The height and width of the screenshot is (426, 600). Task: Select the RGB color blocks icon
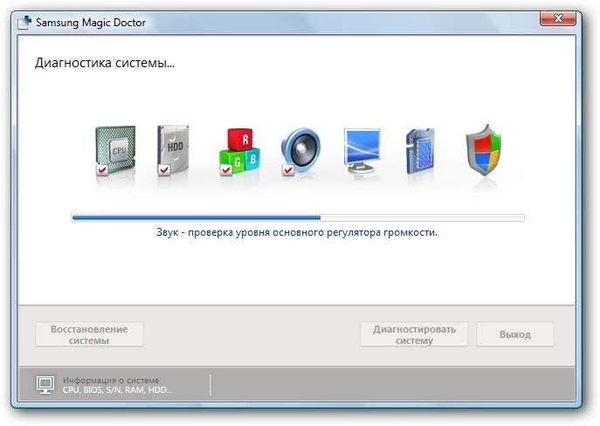pos(240,151)
